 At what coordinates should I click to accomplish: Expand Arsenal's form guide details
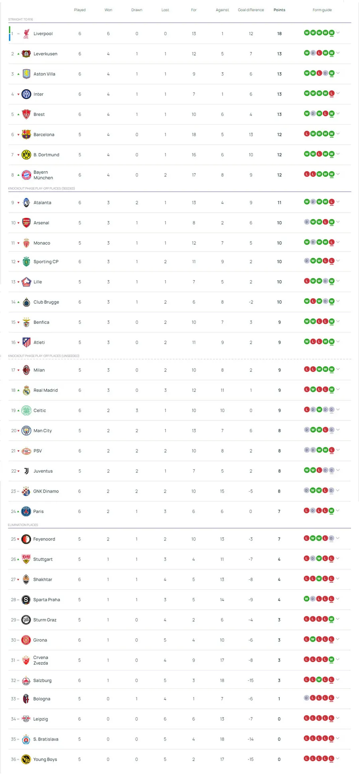click(338, 222)
